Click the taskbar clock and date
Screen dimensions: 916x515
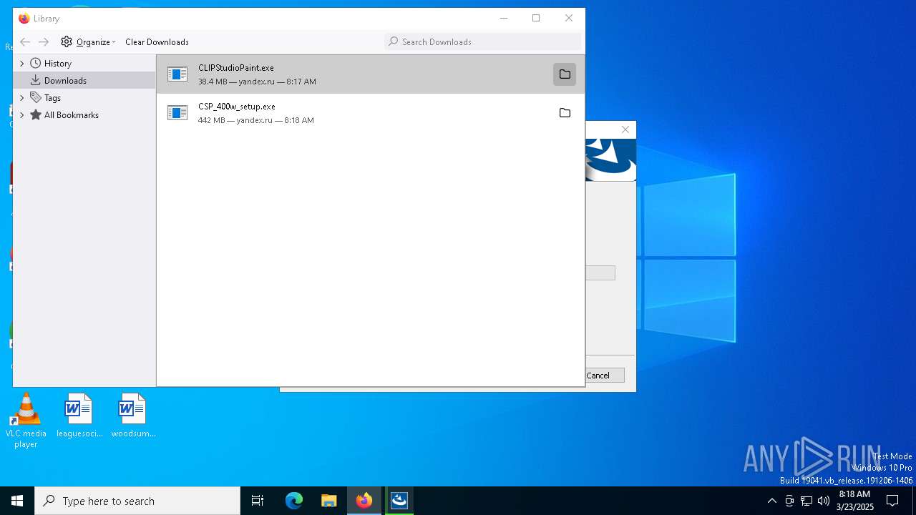[854, 501]
